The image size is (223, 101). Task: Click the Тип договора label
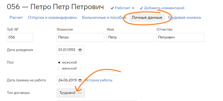tap(18, 93)
